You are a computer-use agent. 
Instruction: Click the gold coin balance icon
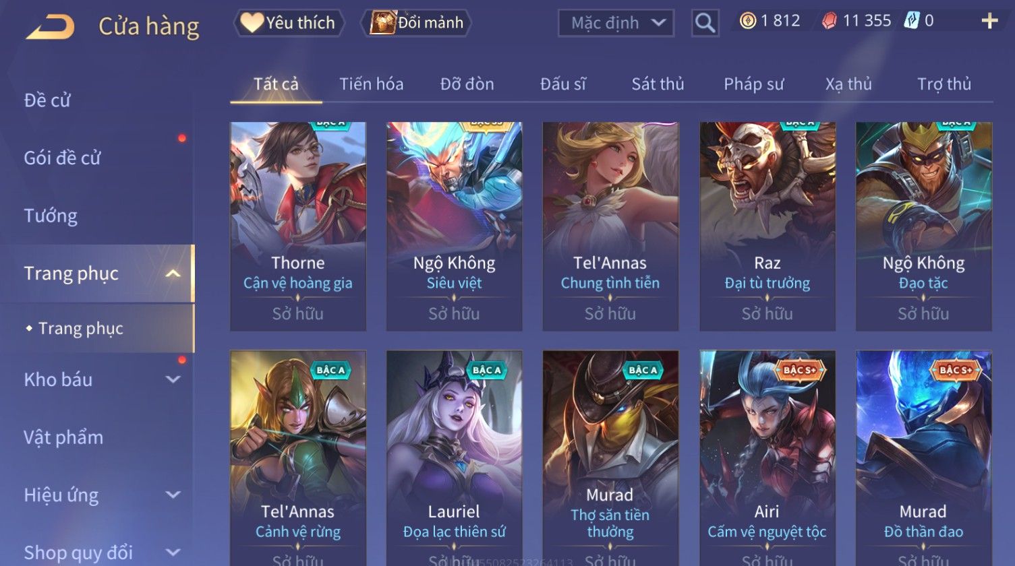tap(747, 21)
